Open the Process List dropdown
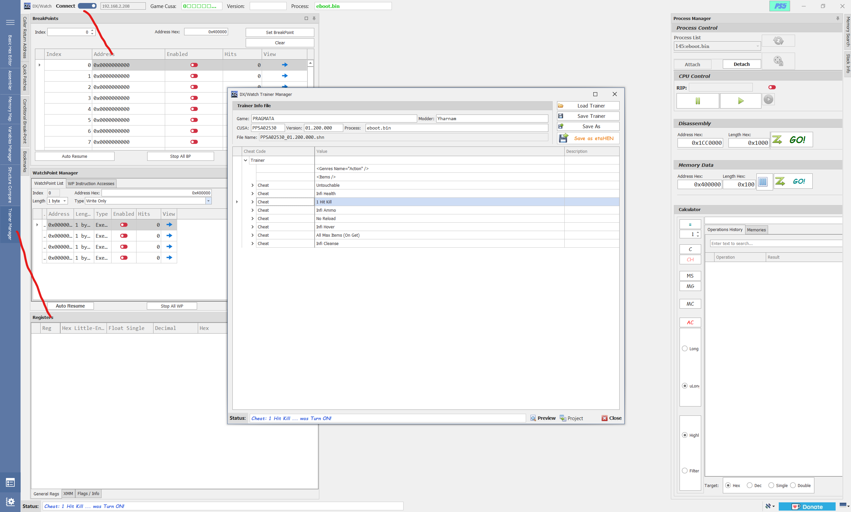Screen dimensions: 851x512 tap(757, 46)
